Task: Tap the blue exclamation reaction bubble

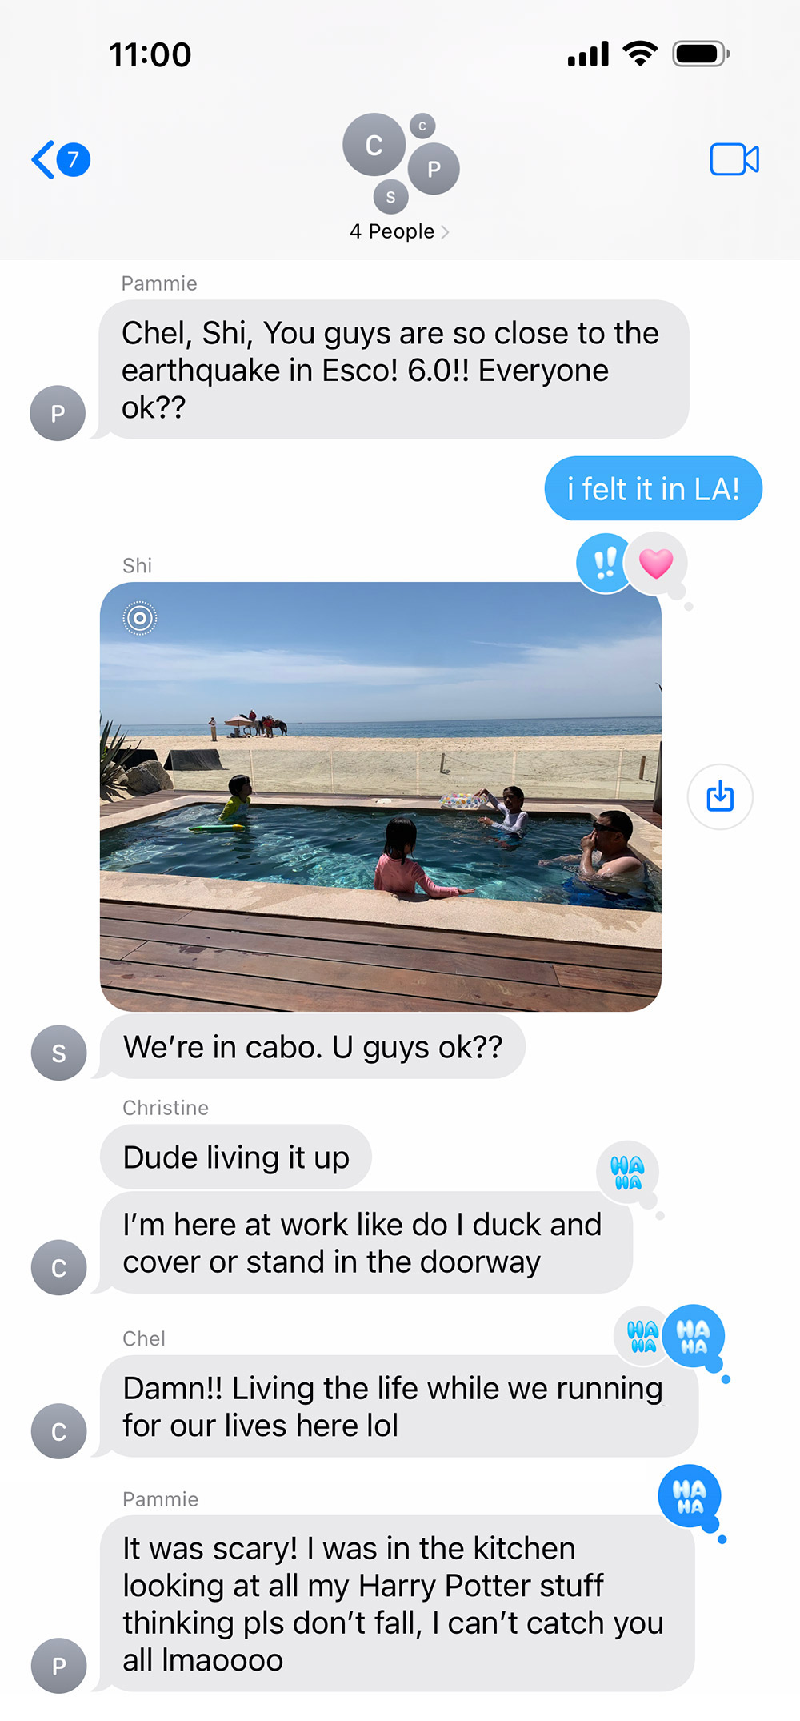Action: coord(604,564)
